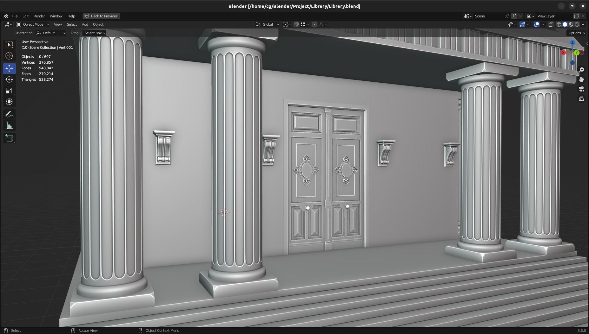589x334 pixels.
Task: Open the Window menu
Action: coord(56,16)
